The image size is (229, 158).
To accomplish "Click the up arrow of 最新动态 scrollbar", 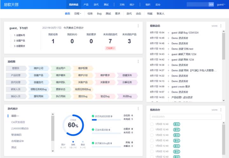I will click(x=224, y=31).
